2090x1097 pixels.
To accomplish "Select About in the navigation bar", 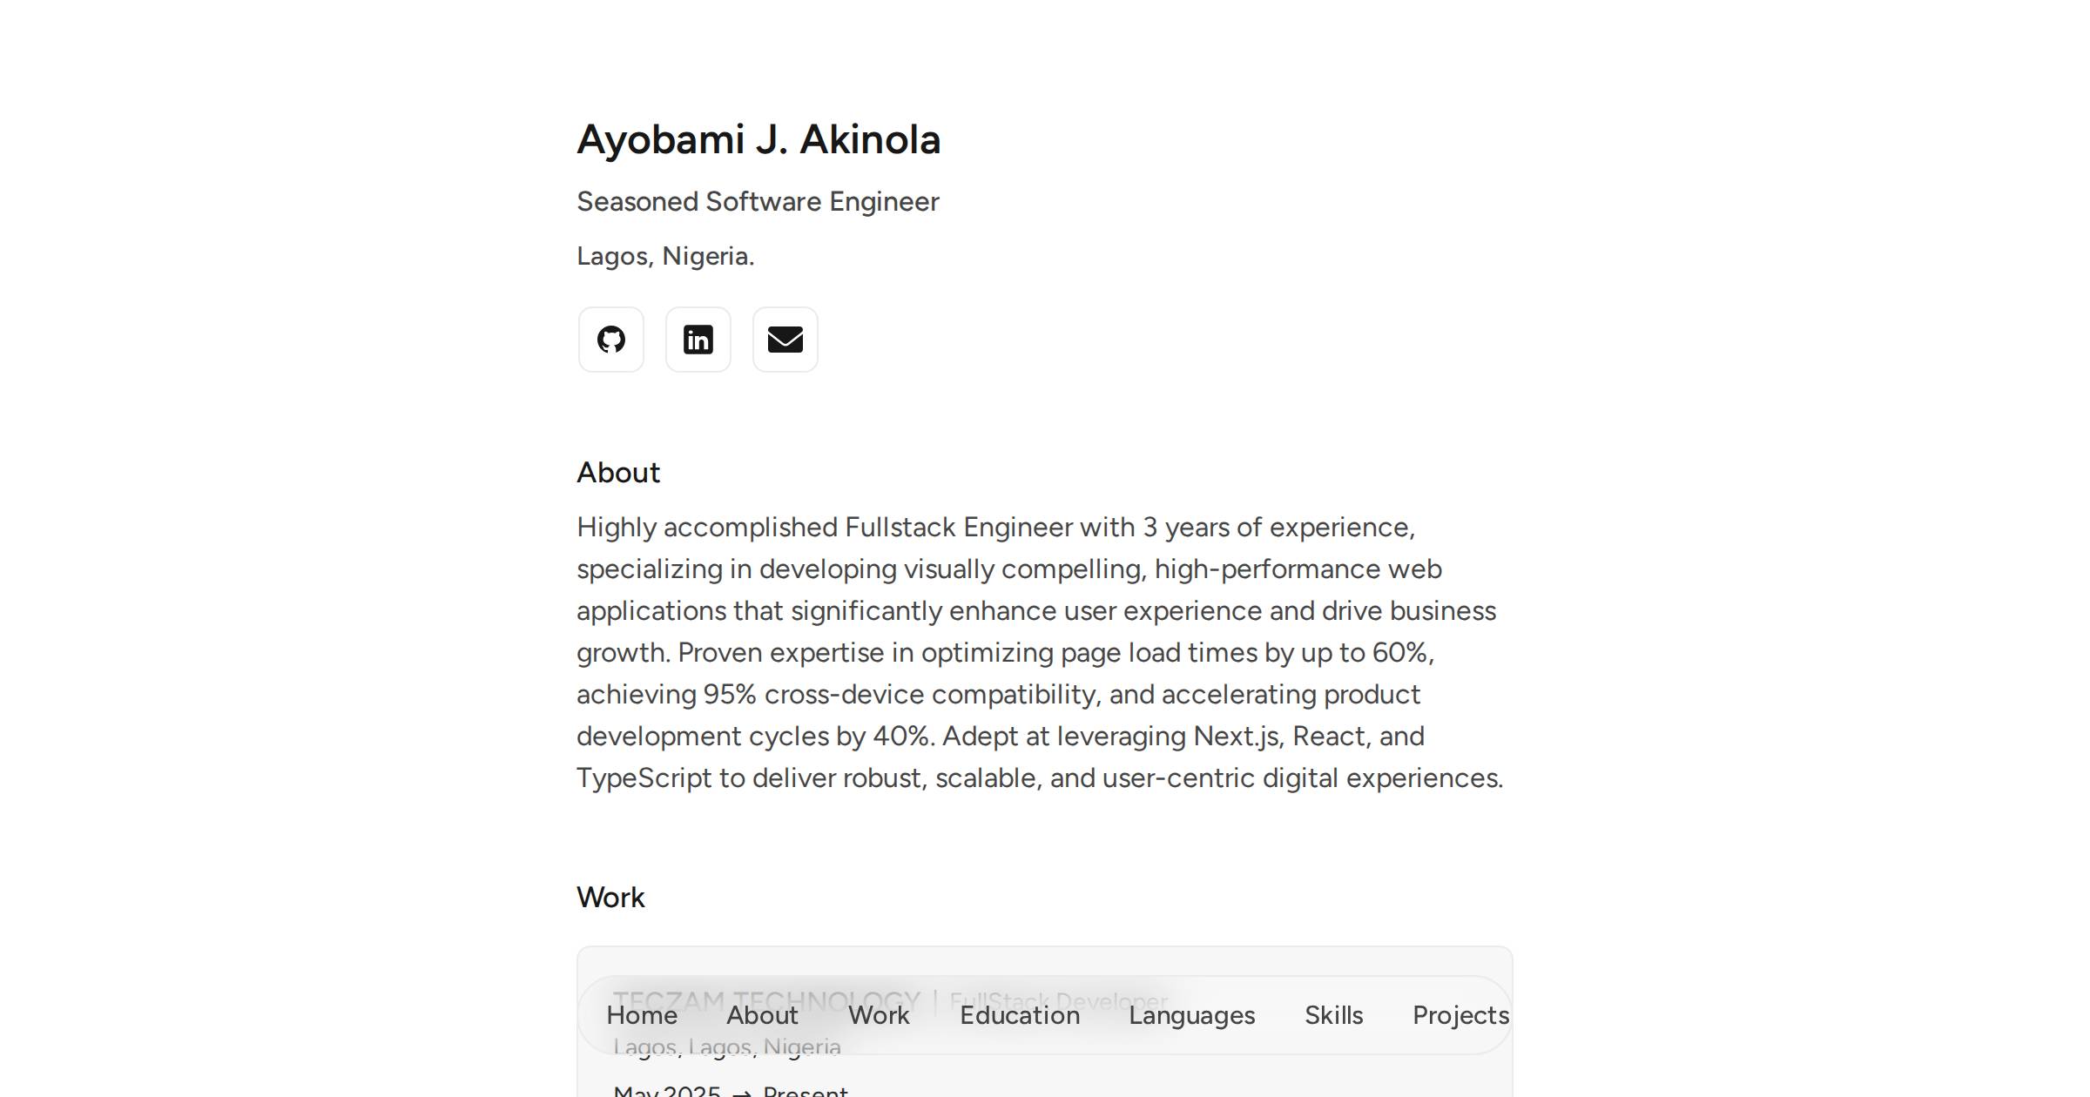I will pos(762,1015).
